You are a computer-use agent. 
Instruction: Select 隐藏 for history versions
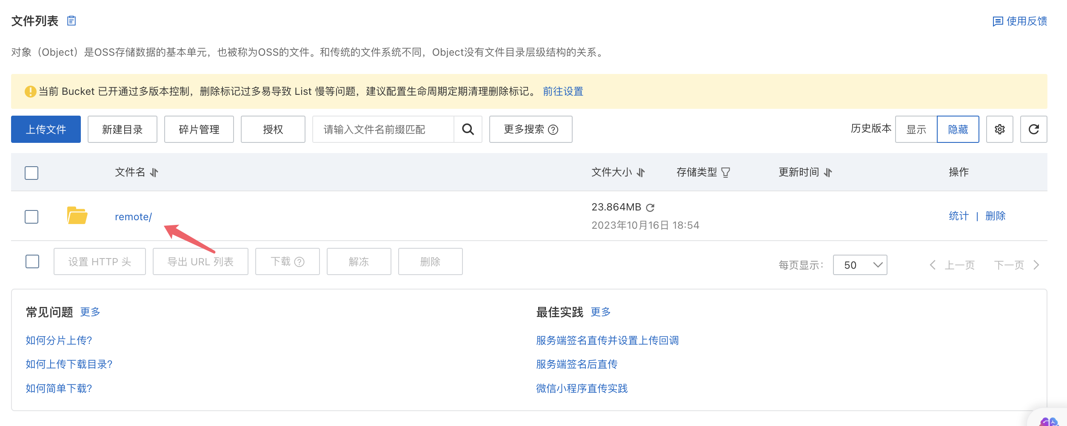pyautogui.click(x=958, y=129)
